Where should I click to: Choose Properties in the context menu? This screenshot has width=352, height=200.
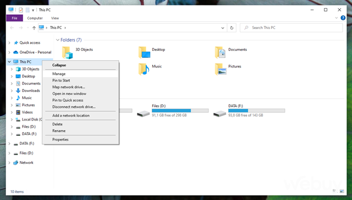pyautogui.click(x=81, y=139)
